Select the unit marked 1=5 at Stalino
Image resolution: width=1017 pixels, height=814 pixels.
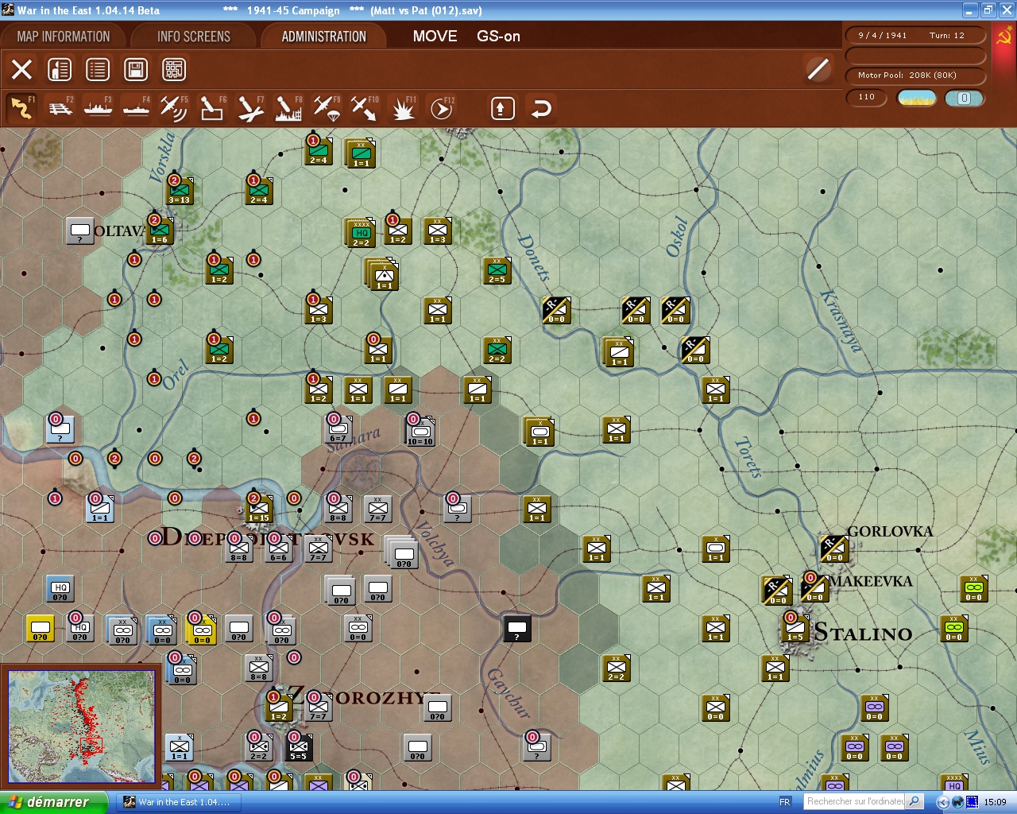coord(795,628)
